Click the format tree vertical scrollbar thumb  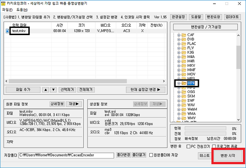click(x=238, y=57)
